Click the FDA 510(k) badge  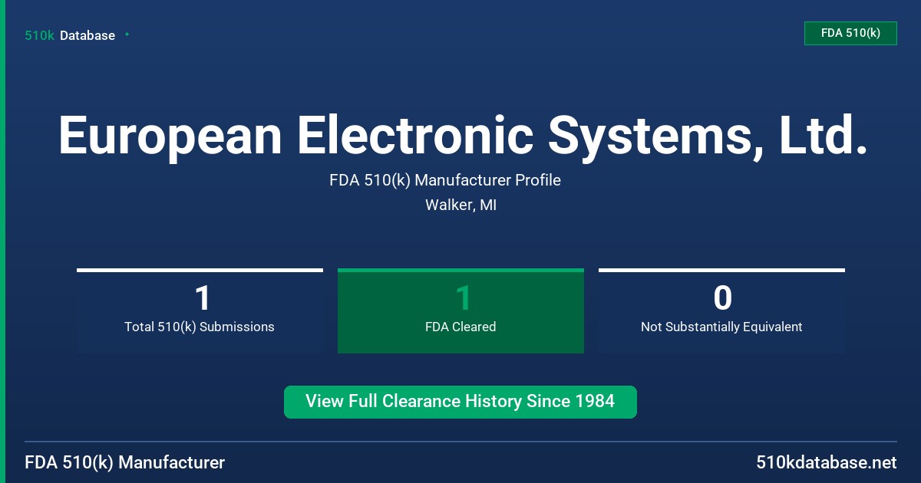point(850,33)
